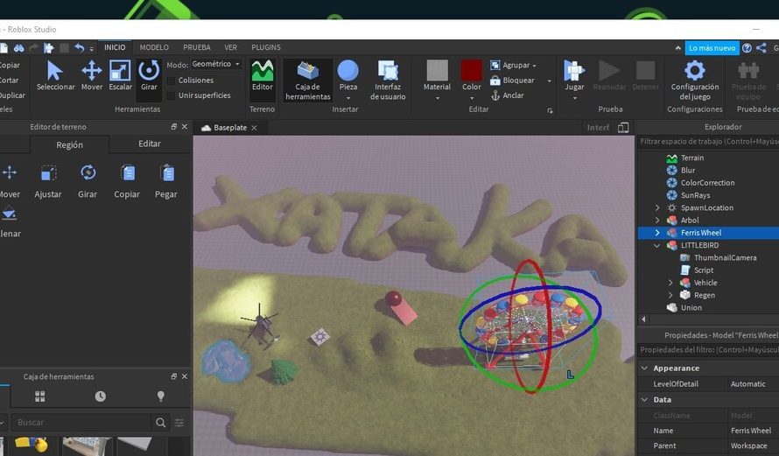Click Girar in the terrain editor Región tab

click(88, 181)
